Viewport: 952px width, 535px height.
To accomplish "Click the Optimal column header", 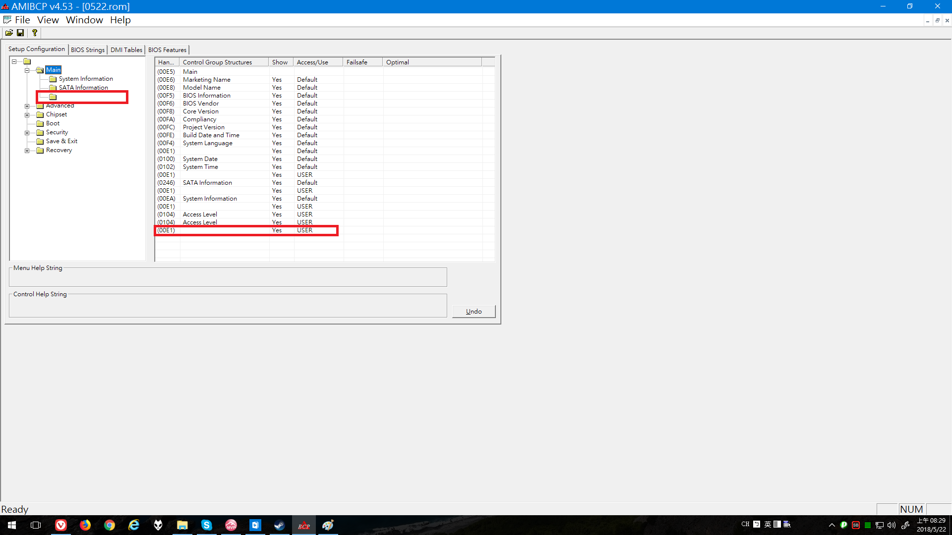I will point(432,62).
